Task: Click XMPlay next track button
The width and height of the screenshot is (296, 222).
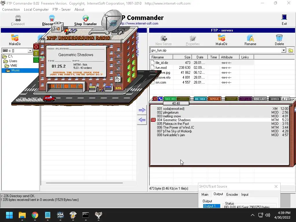Action: (73, 86)
